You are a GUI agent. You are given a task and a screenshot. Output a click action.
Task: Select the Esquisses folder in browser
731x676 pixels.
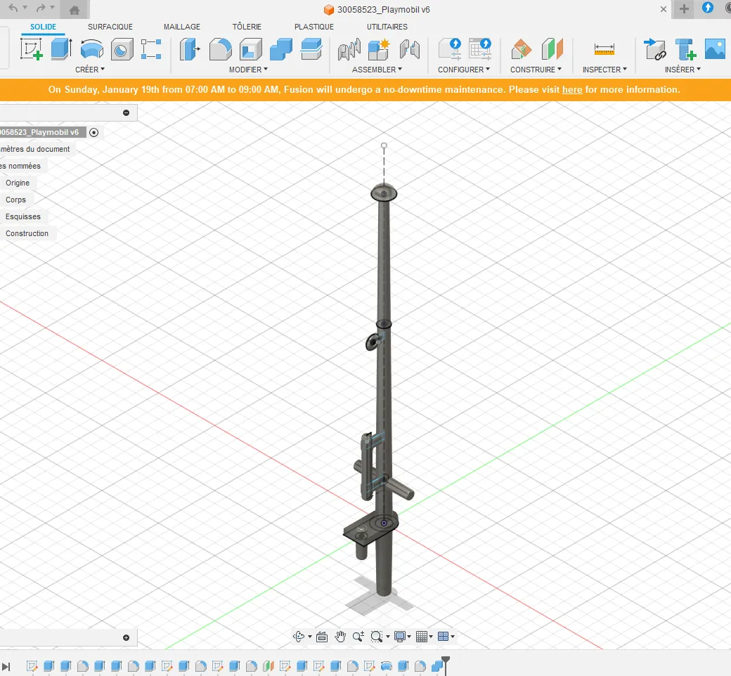22,216
